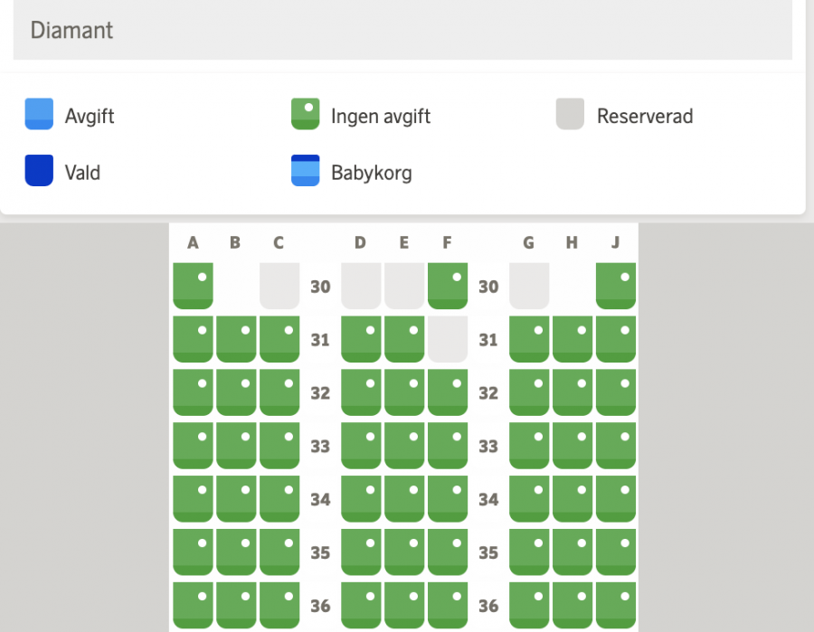Choose seat 36G in bottom row
This screenshot has width=814, height=632.
[x=529, y=604]
